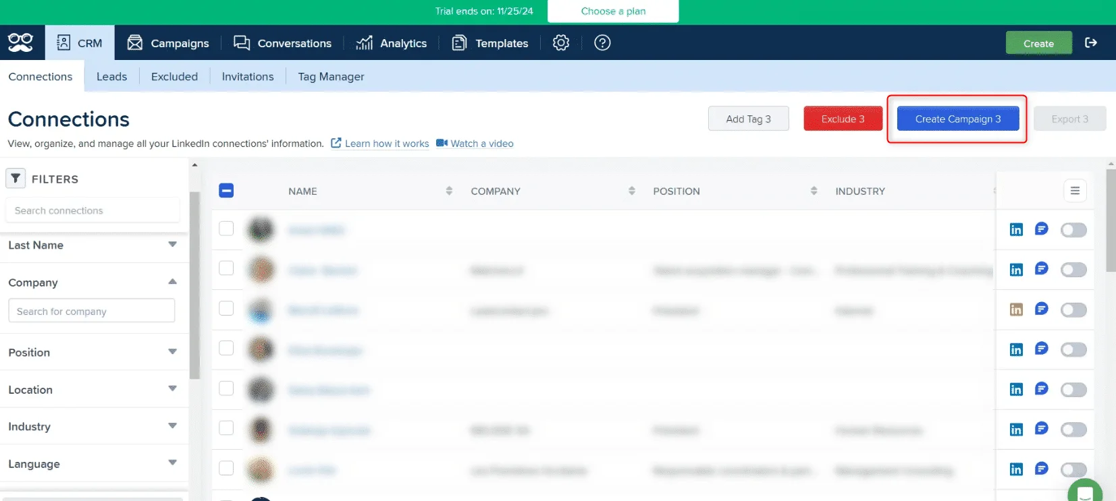Image resolution: width=1116 pixels, height=501 pixels.
Task: Click the Choose a plan button
Action: [x=613, y=11]
